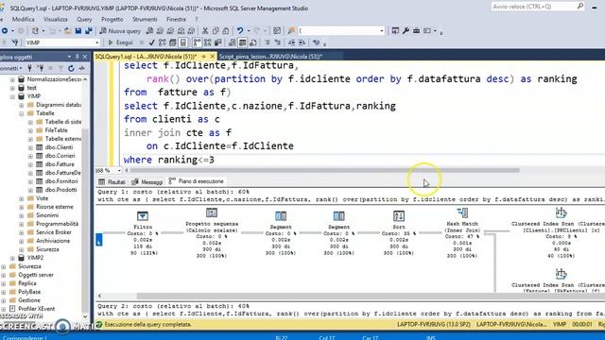Click the Save All icon

tap(89, 31)
